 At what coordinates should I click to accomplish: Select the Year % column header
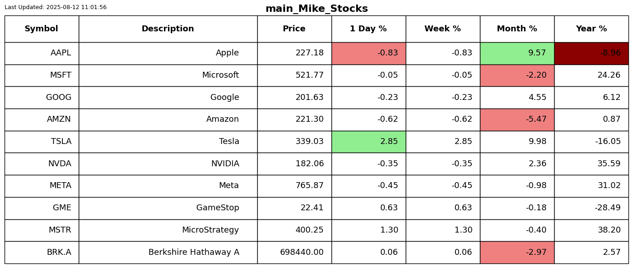pos(591,29)
